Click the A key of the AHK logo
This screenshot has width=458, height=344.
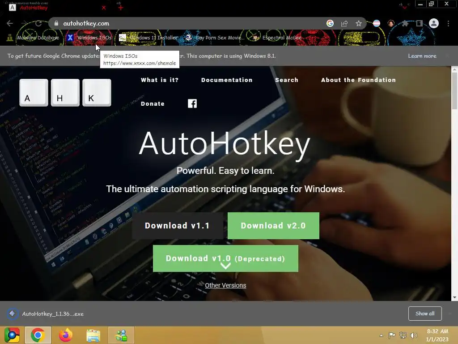[x=34, y=93]
